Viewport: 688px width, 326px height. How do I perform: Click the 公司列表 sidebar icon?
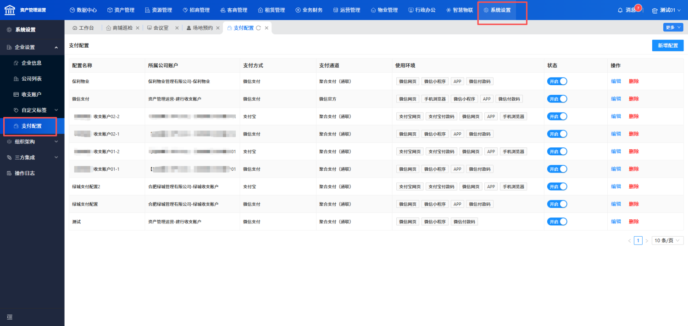coord(17,79)
